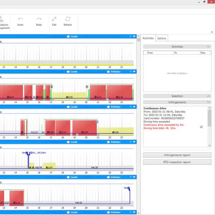Open header dropdown arrow above the 84,04km marker chart

click(x=134, y=142)
